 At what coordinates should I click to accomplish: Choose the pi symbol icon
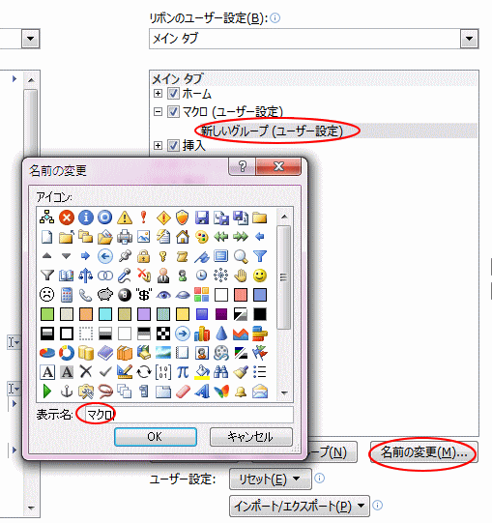[x=183, y=371]
